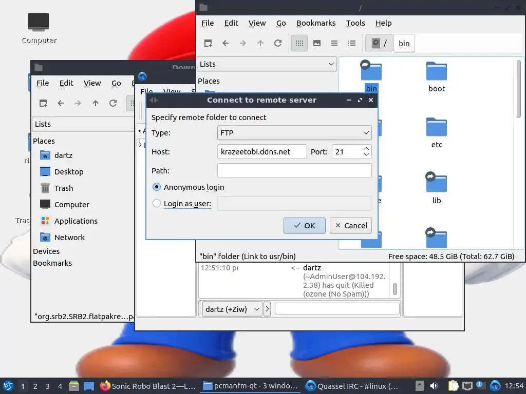Go up a folder in root window
The image size is (526, 394).
(x=260, y=43)
